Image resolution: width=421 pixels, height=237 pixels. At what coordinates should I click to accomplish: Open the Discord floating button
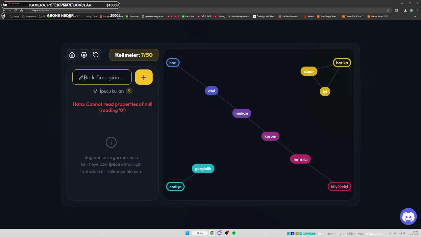(x=408, y=217)
